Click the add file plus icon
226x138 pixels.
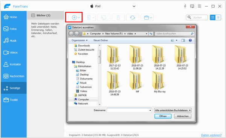[74, 18]
